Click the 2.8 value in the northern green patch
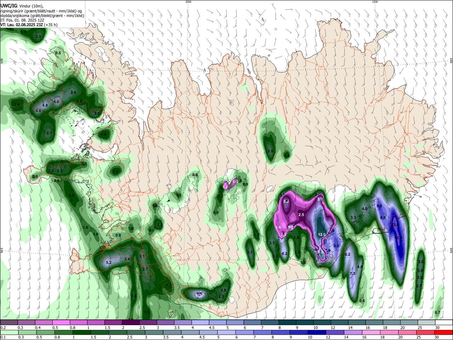Image resolution: width=453 pixels, height=340 pixels. tap(270, 151)
